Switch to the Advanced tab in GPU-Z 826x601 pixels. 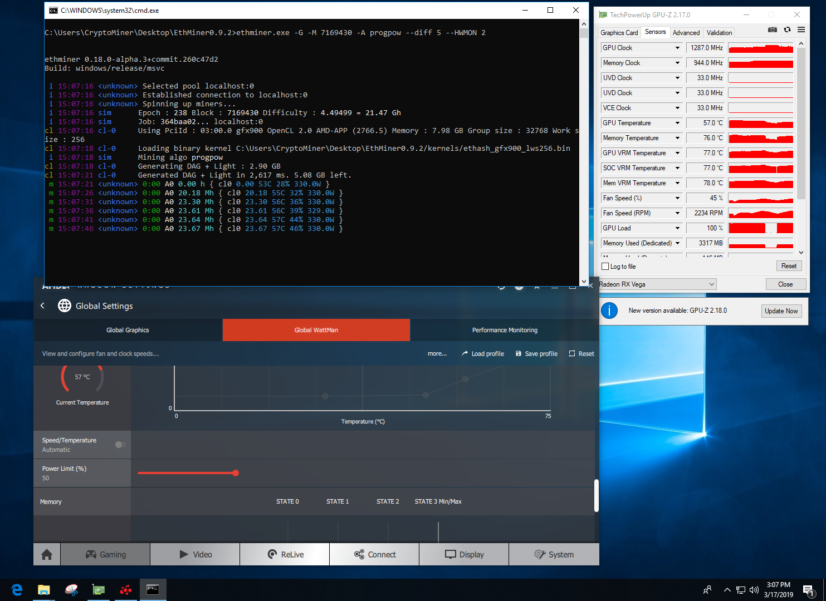[686, 33]
